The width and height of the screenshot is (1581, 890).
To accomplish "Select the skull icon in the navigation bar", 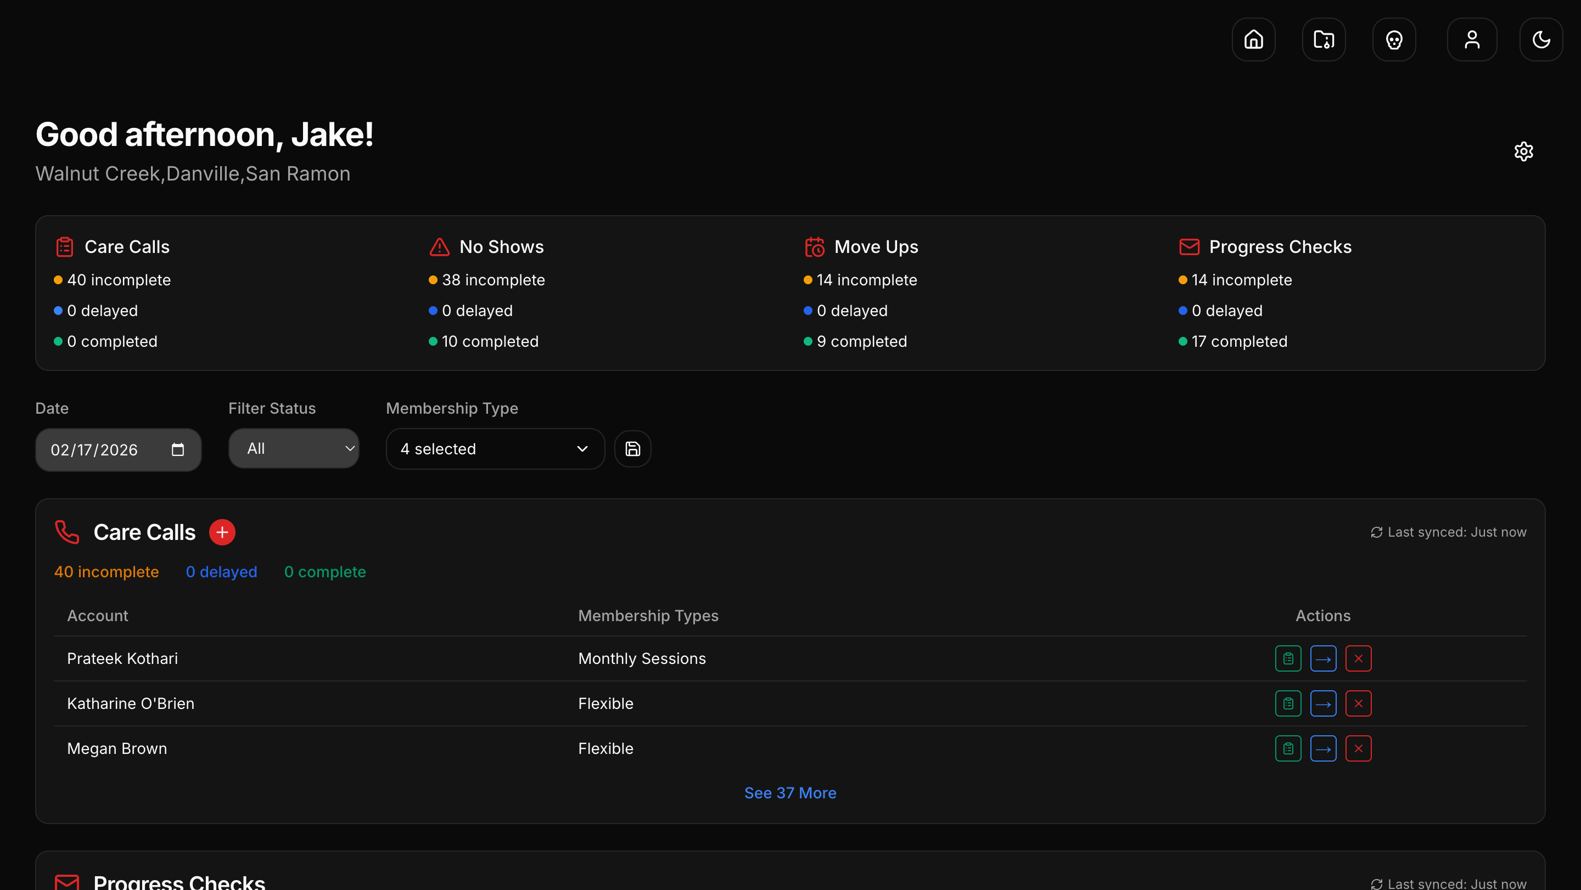I will point(1394,40).
